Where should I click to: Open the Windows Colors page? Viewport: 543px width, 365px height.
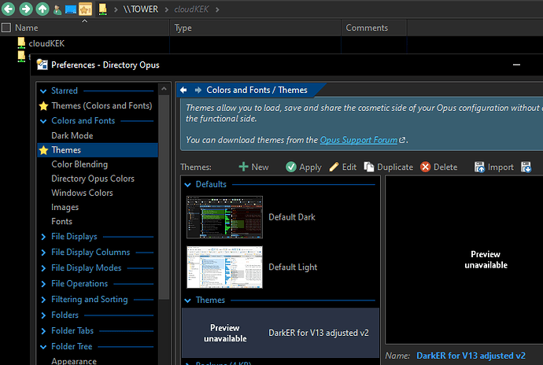82,193
